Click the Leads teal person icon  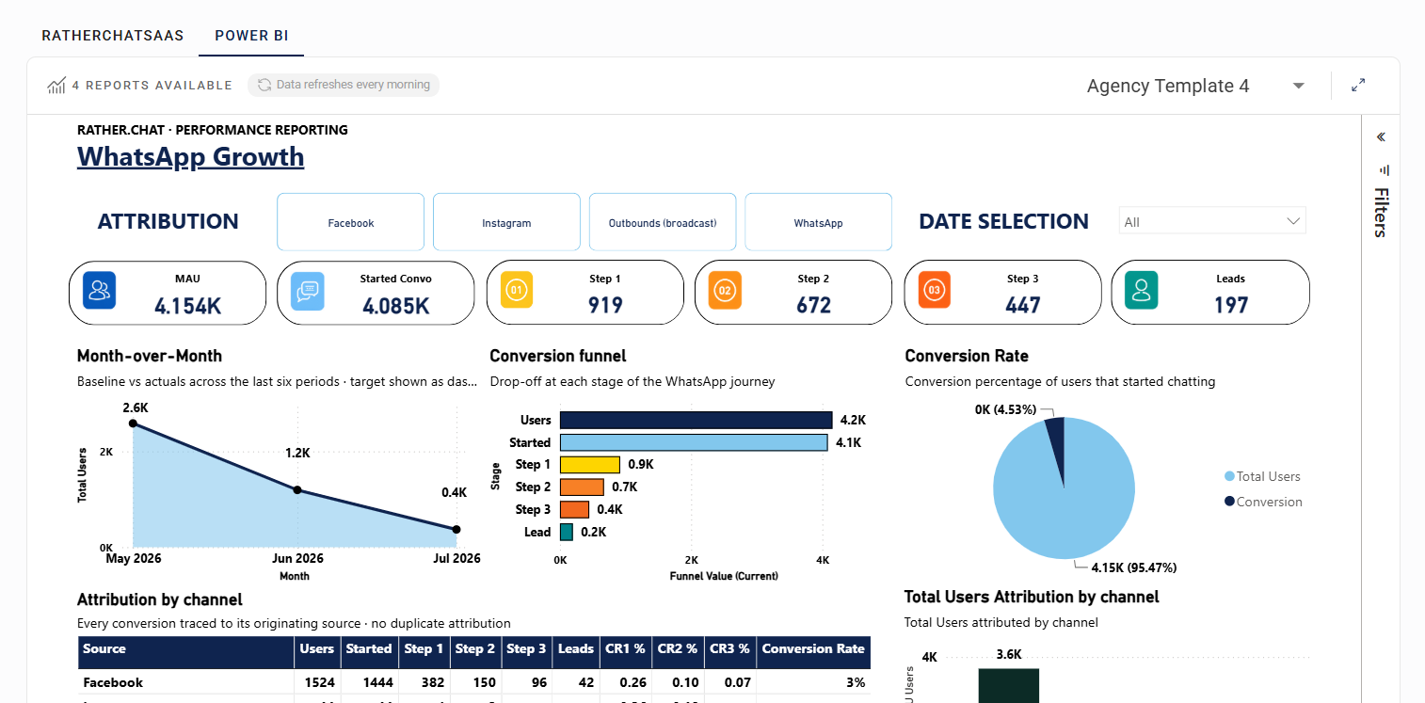(1141, 291)
